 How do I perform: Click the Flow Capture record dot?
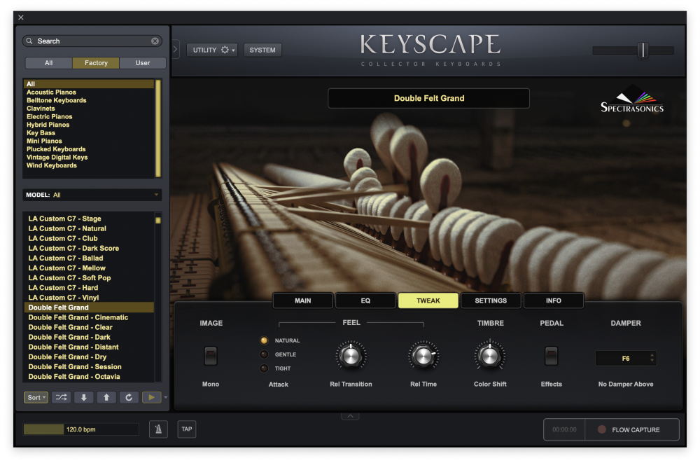point(602,429)
